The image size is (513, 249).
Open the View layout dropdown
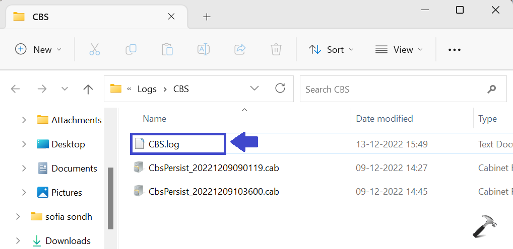pos(399,49)
